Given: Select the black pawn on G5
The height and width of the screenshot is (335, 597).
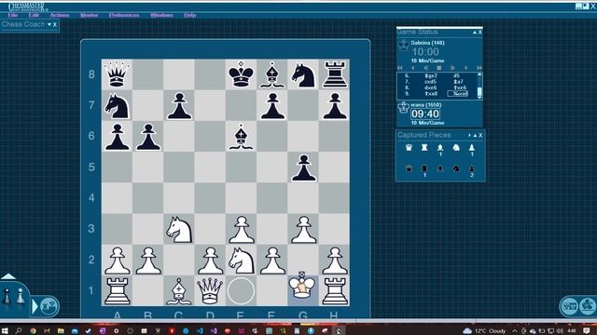Looking at the screenshot, I should click(x=303, y=167).
